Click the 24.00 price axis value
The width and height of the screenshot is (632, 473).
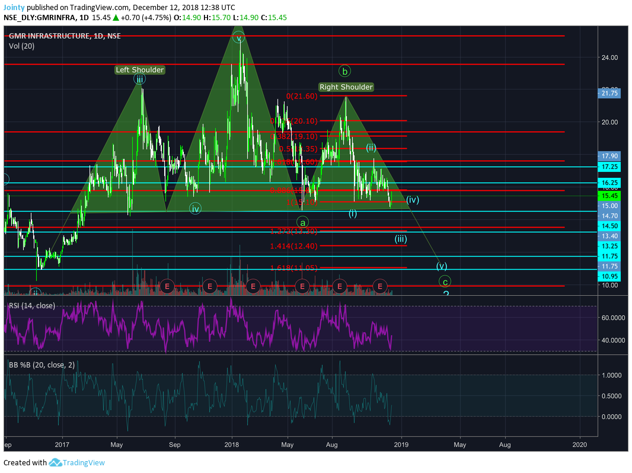click(609, 57)
